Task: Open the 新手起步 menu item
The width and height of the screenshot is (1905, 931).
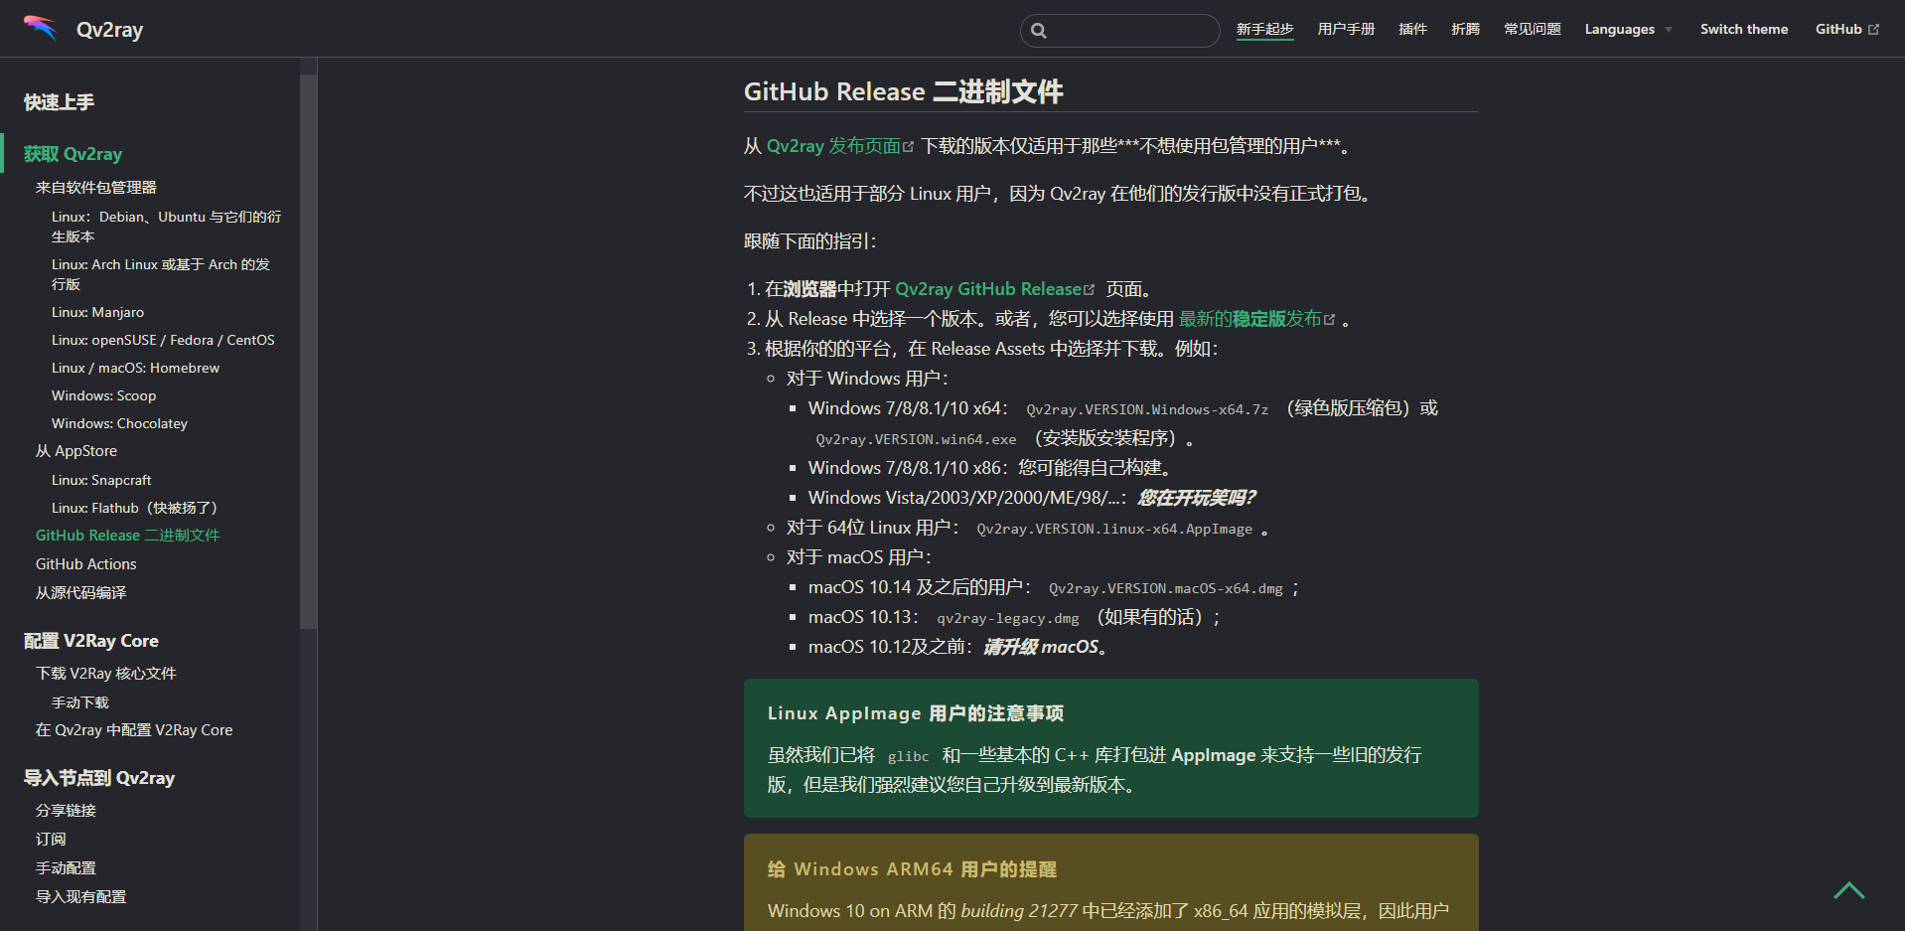Action: click(x=1264, y=29)
